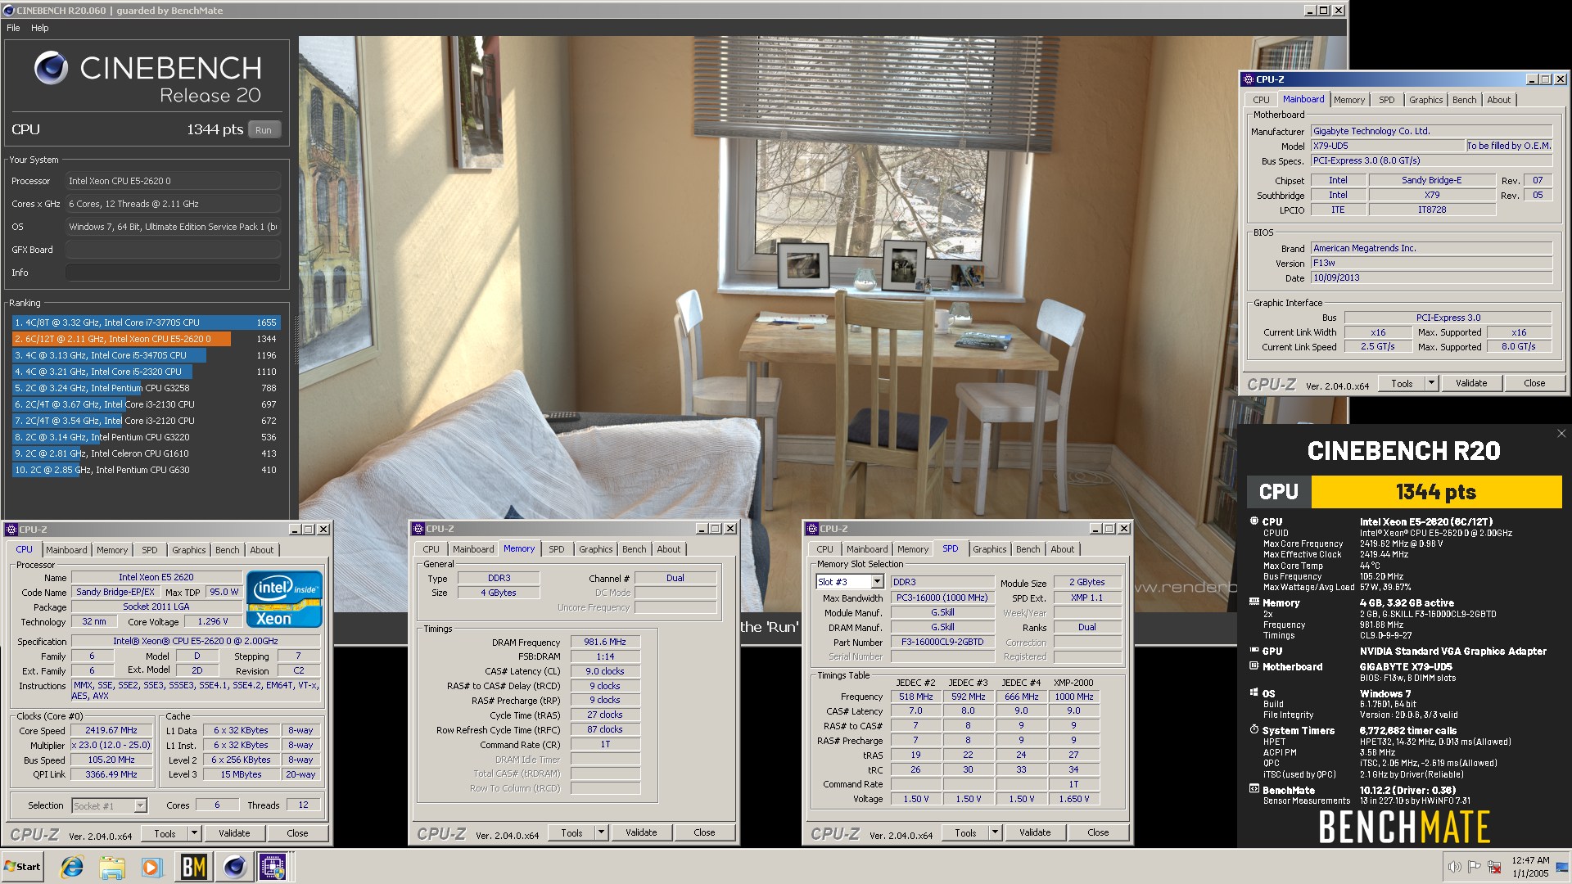Select ranking row Intel Pentium CPU G630
The height and width of the screenshot is (884, 1572).
coord(146,470)
